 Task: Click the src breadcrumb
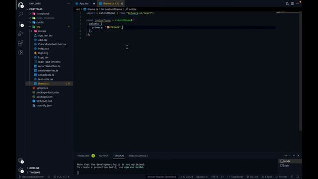pyautogui.click(x=78, y=9)
